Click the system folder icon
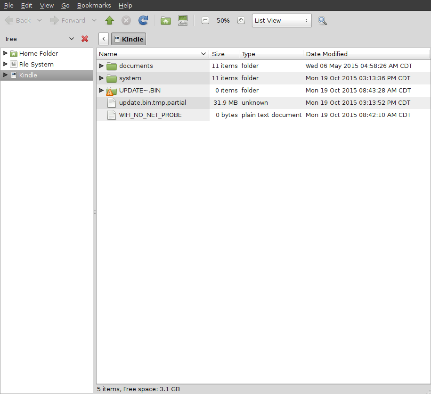431x394 pixels. pos(112,78)
